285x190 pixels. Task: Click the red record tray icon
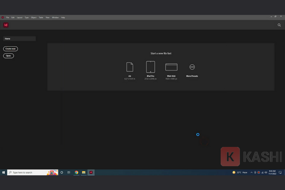point(259,172)
